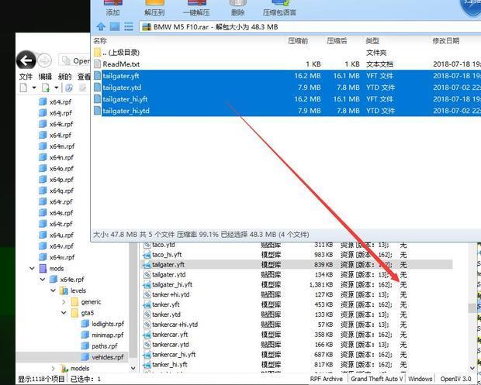Collapse the mods folder in tree
The height and width of the screenshot is (385, 481).
pyautogui.click(x=32, y=269)
